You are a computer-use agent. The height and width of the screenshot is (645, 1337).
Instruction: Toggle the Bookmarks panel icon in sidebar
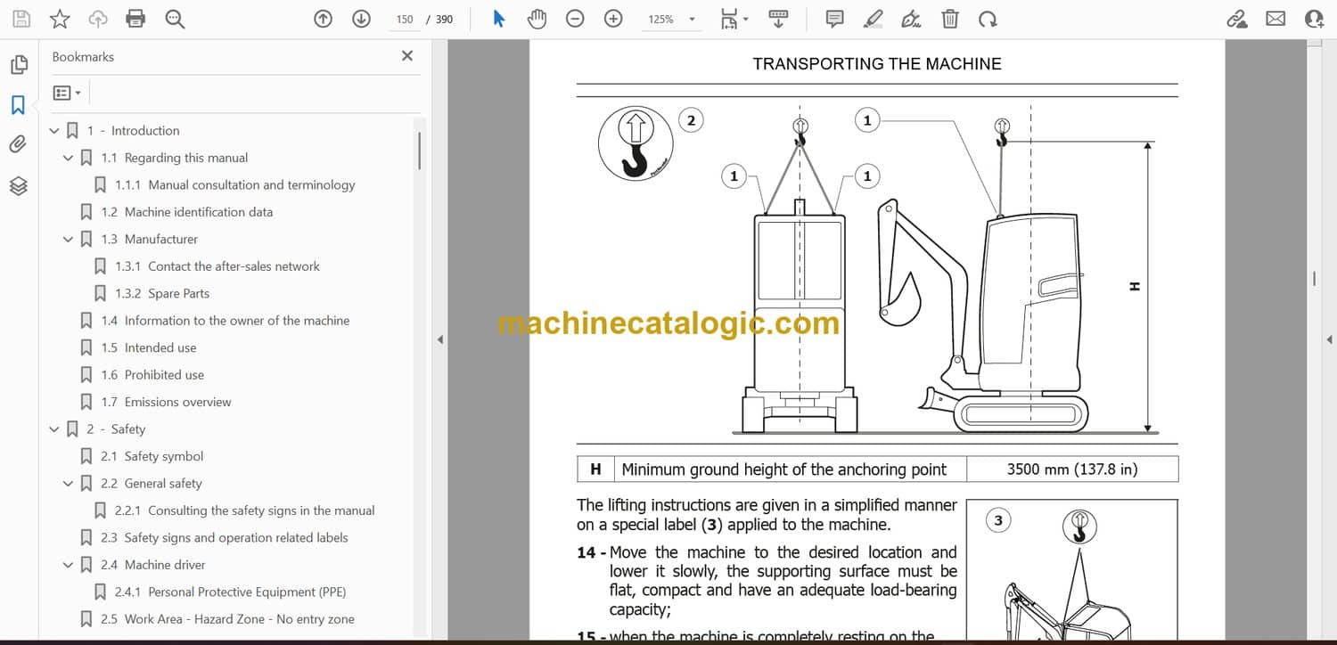18,105
